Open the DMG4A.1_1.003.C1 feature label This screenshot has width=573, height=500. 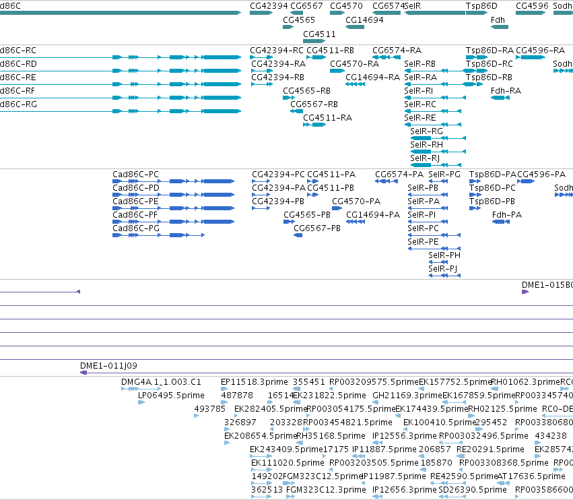[161, 382]
